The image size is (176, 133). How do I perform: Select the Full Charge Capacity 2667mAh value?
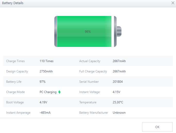[119, 71]
